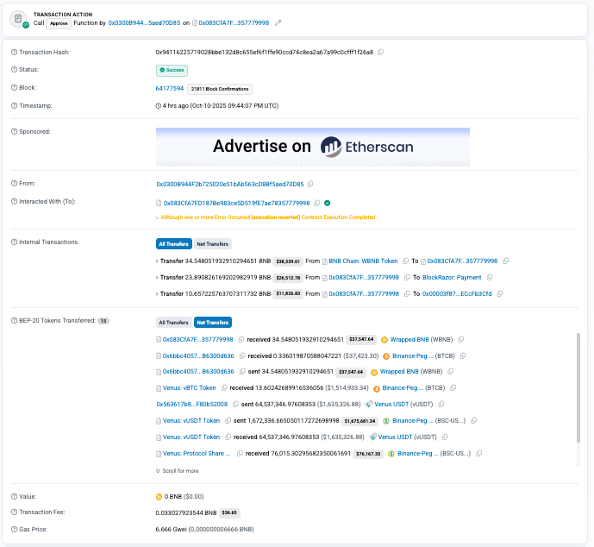Select Net Transfers in Internal Transactions

pos(213,244)
